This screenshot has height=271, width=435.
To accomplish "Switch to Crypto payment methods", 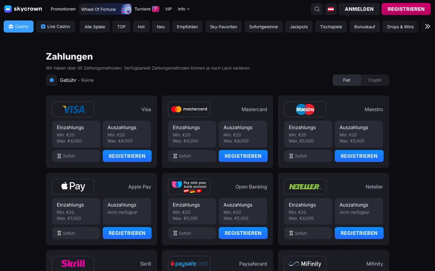I will pyautogui.click(x=375, y=80).
